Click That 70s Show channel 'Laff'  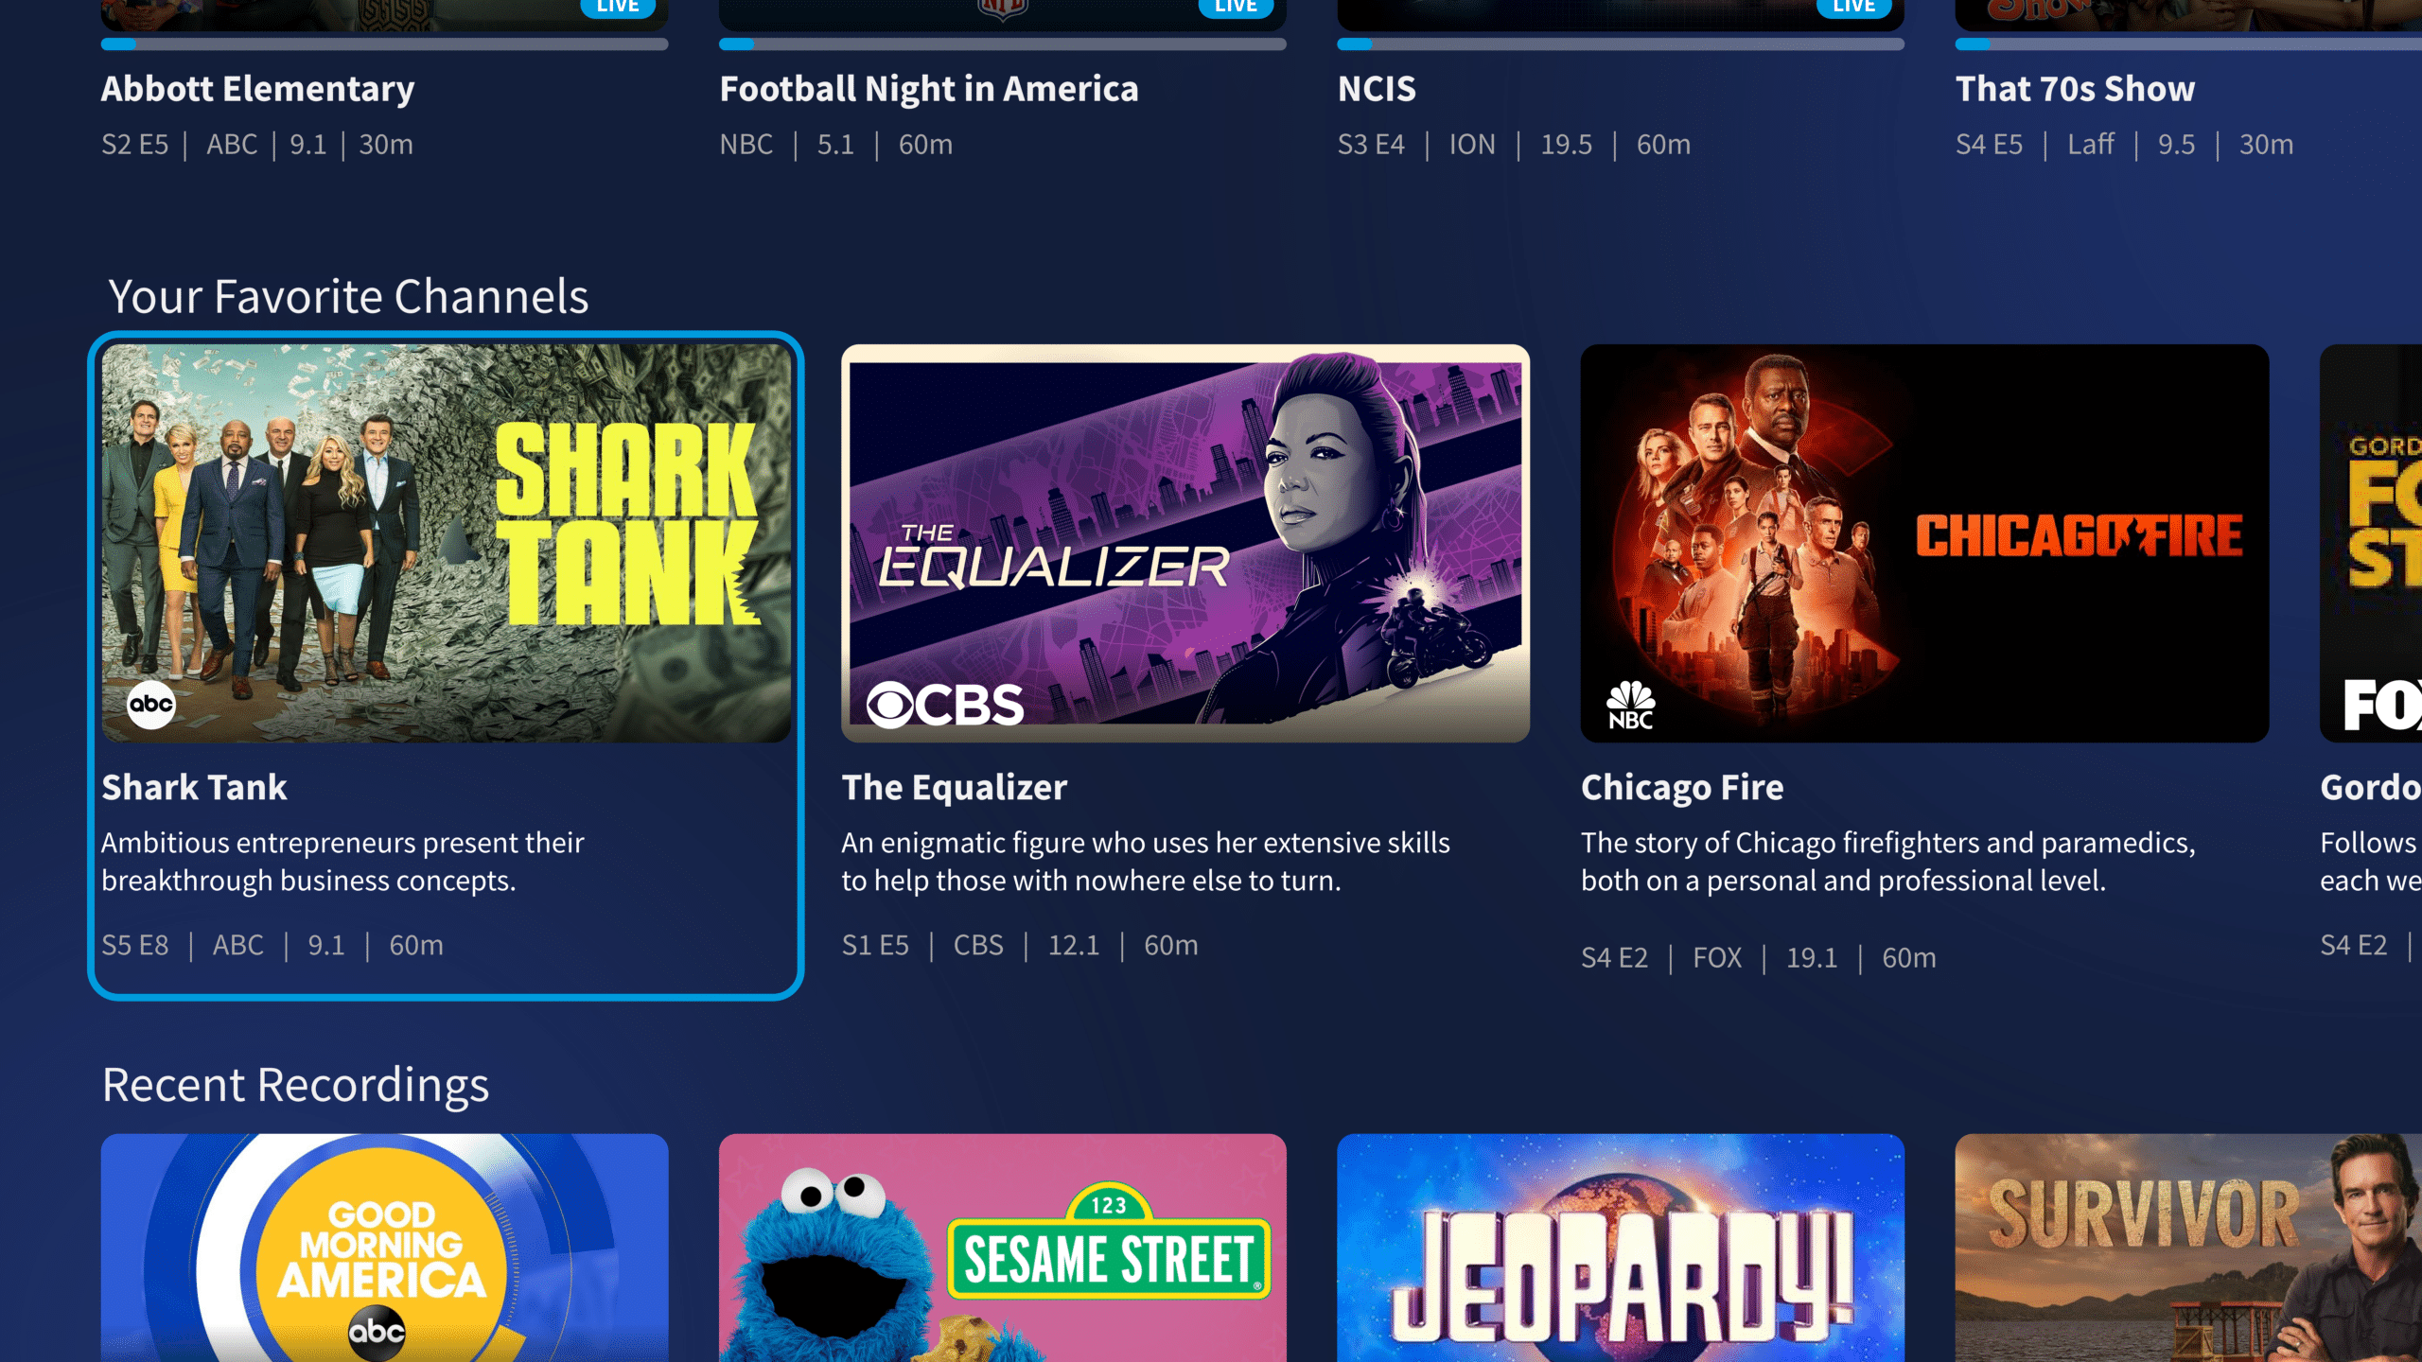coord(2090,145)
